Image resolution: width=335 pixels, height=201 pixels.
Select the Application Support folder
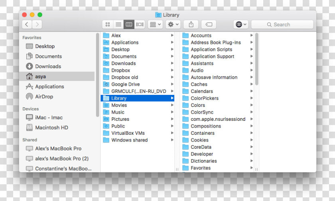(x=217, y=56)
